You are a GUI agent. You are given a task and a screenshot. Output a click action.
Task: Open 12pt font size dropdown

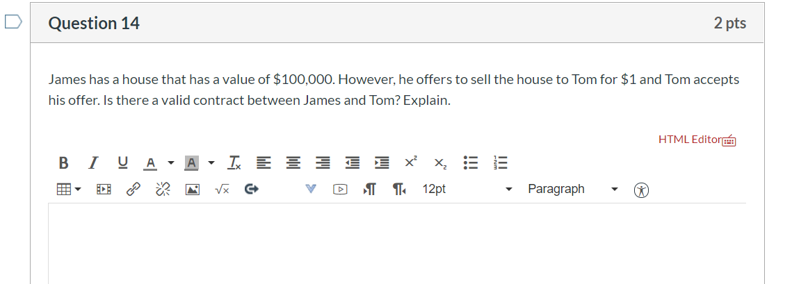pos(467,189)
